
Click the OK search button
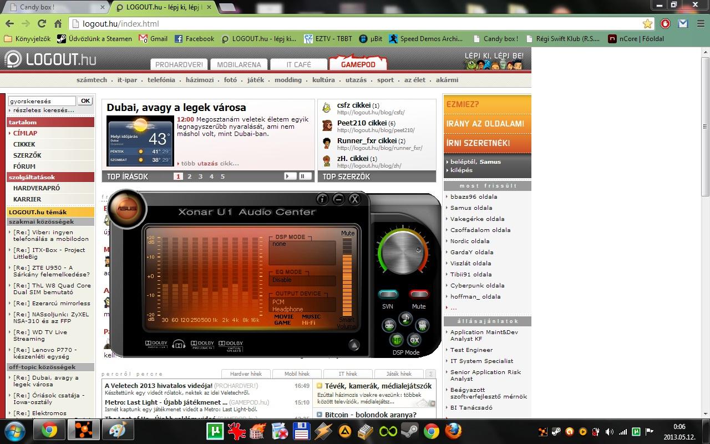pyautogui.click(x=85, y=101)
